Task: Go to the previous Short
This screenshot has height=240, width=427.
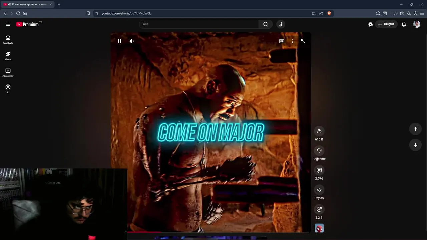Action: click(x=415, y=129)
